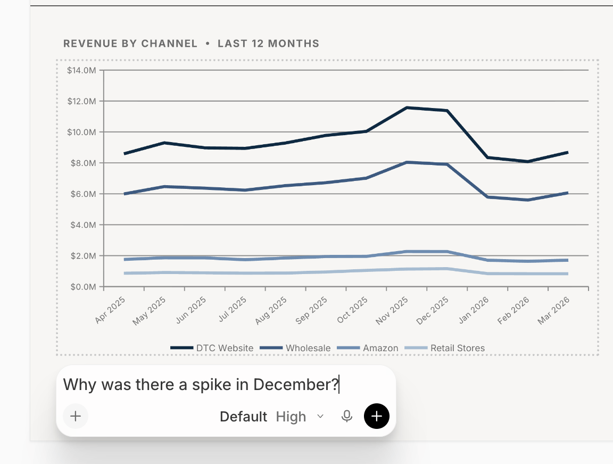Click the Retail Stores legend swatch
The image size is (613, 464).
[x=416, y=348]
